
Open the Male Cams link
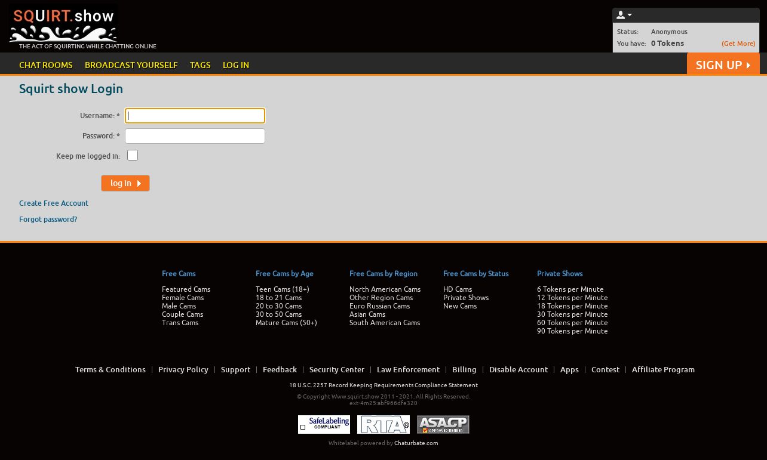(x=179, y=305)
